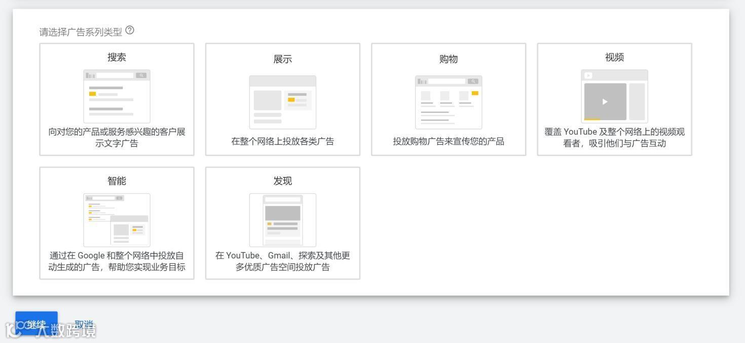Click the 搜索 card title
Screen dimensions: 745x343
click(x=117, y=57)
